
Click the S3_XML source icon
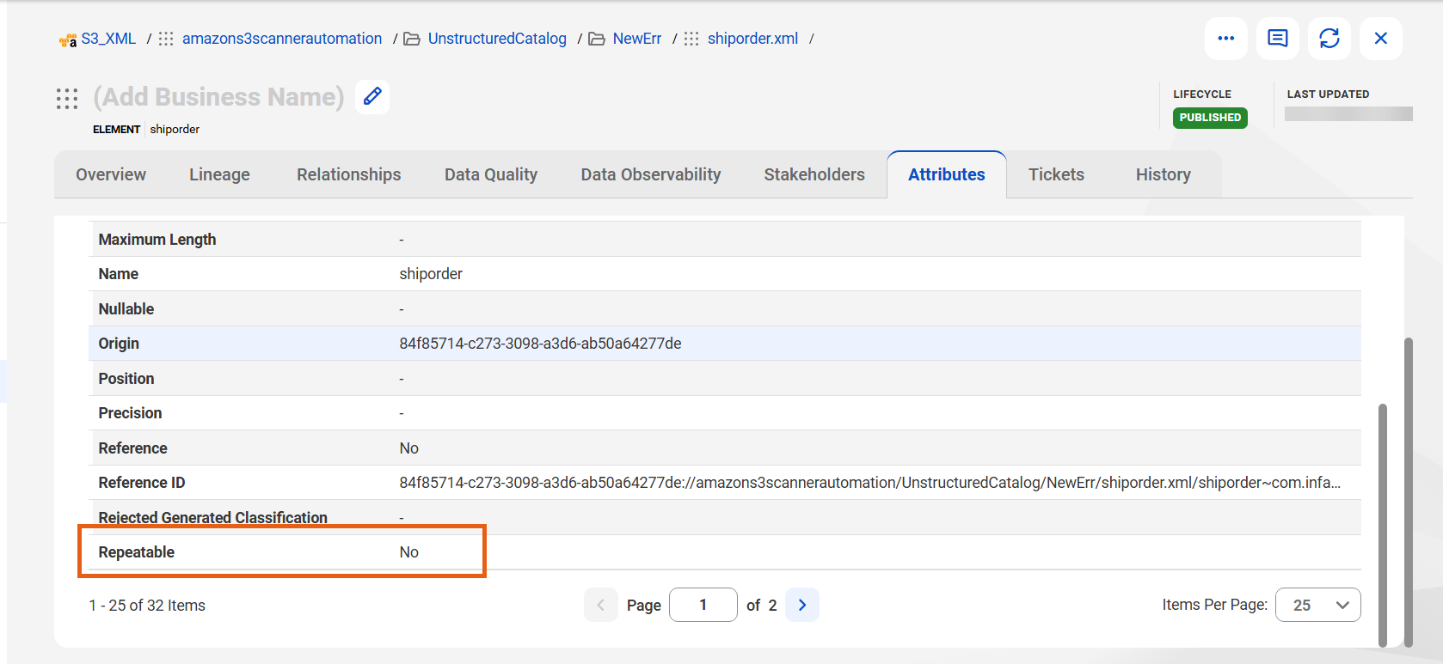[68, 40]
